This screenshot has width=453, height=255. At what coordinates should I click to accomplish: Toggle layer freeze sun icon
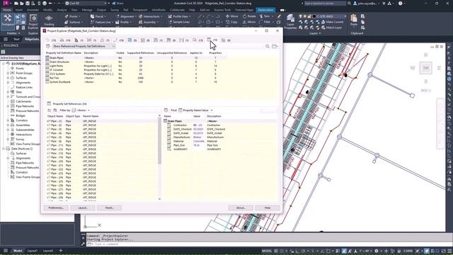point(305,16)
